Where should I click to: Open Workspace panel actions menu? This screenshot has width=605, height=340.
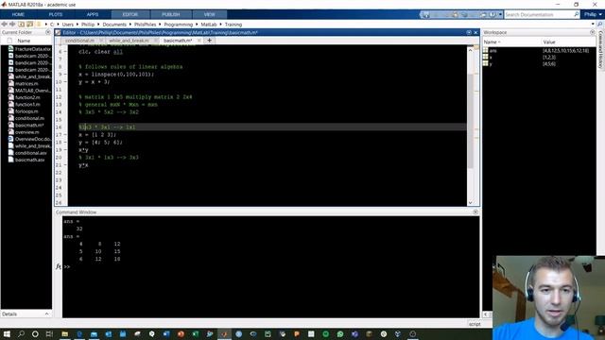pos(593,32)
